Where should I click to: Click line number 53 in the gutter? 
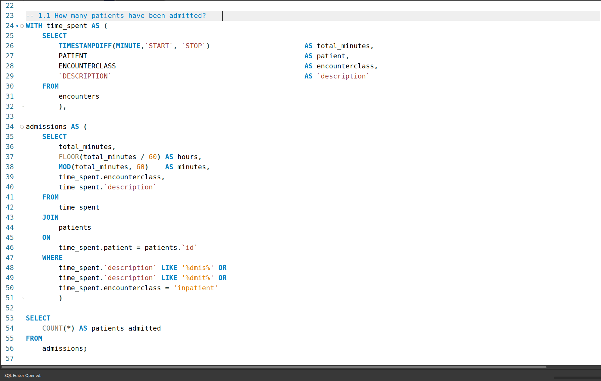click(10, 318)
